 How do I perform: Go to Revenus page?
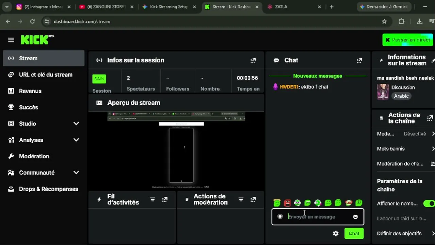(x=44, y=91)
